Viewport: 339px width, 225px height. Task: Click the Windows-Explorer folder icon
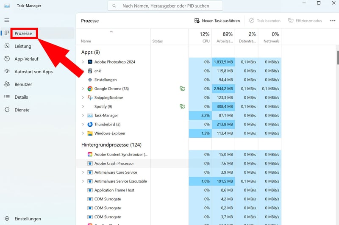coord(90,133)
